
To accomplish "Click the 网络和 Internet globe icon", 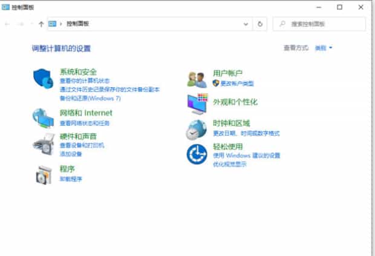I will click(x=44, y=117).
